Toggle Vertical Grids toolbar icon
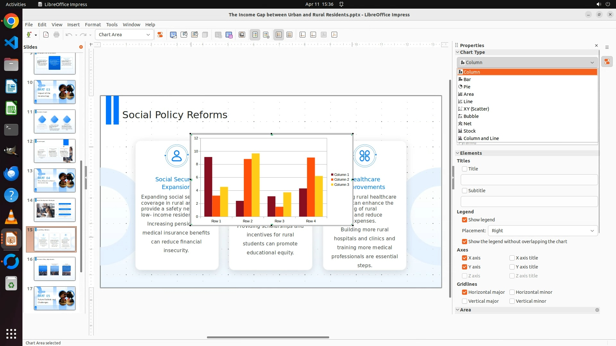The width and height of the screenshot is (616, 346). (x=289, y=35)
